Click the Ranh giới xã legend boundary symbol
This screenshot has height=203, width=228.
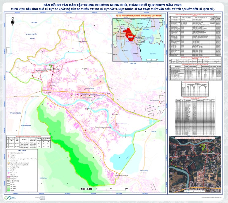[9, 179]
